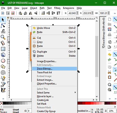Open the Extensions menu
The height and width of the screenshot is (113, 117).
click(x=68, y=8)
